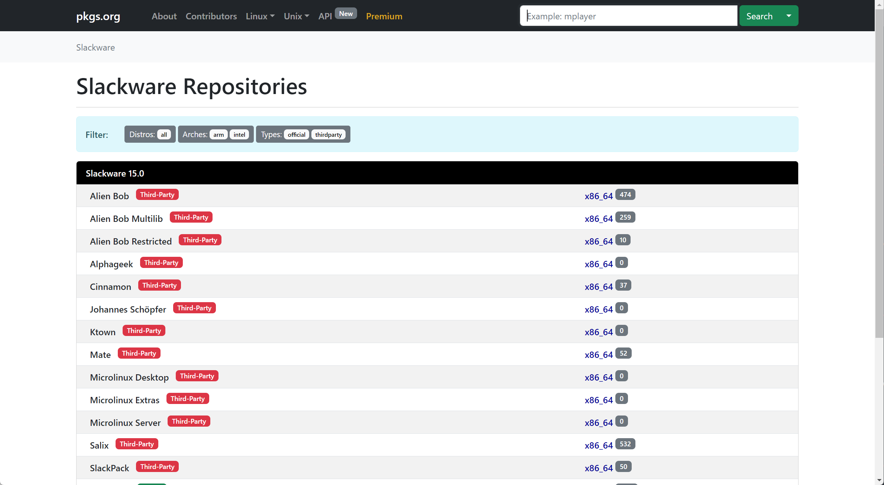Click the 'Johannes Schöpfer' repository name
The height and width of the screenshot is (485, 884).
coord(128,310)
